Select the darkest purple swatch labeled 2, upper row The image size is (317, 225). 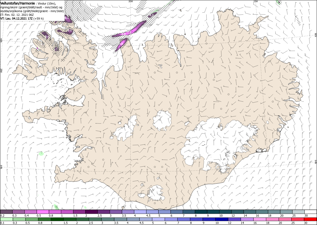coord(92,212)
